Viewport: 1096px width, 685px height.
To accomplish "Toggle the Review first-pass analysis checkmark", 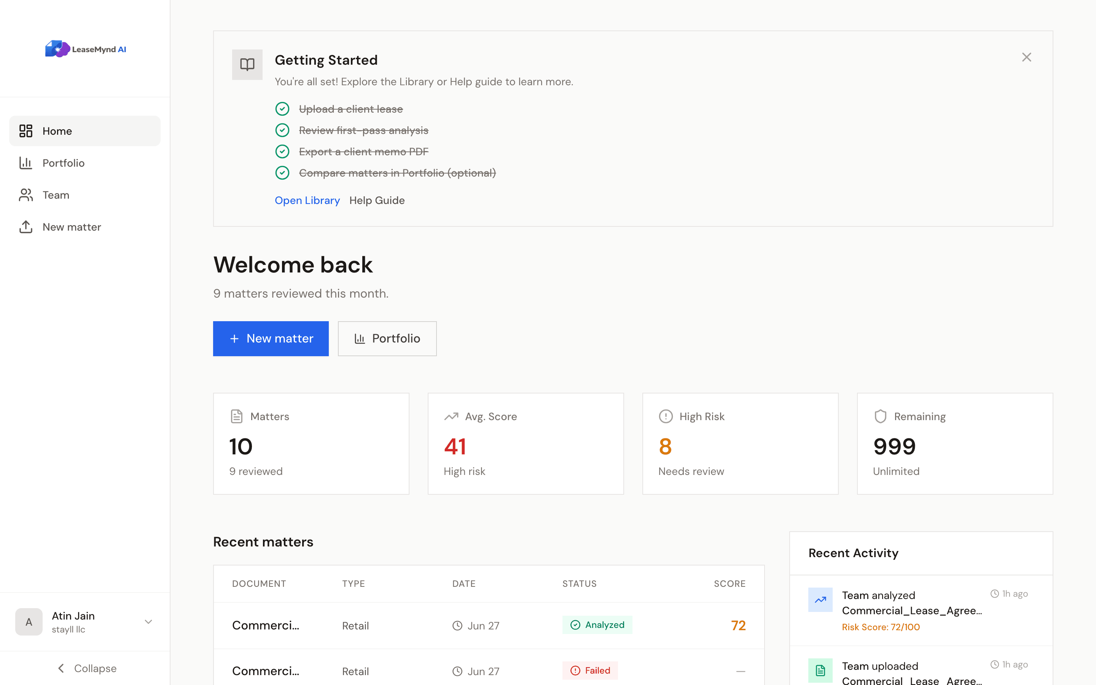I will [282, 131].
